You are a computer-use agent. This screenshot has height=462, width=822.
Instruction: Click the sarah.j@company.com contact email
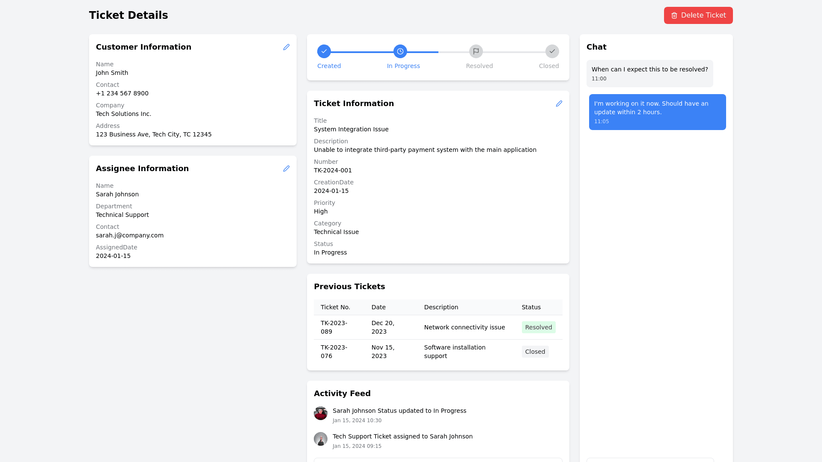(x=130, y=235)
